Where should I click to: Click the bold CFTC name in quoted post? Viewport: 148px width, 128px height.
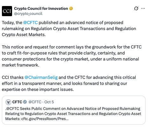tap(17, 102)
